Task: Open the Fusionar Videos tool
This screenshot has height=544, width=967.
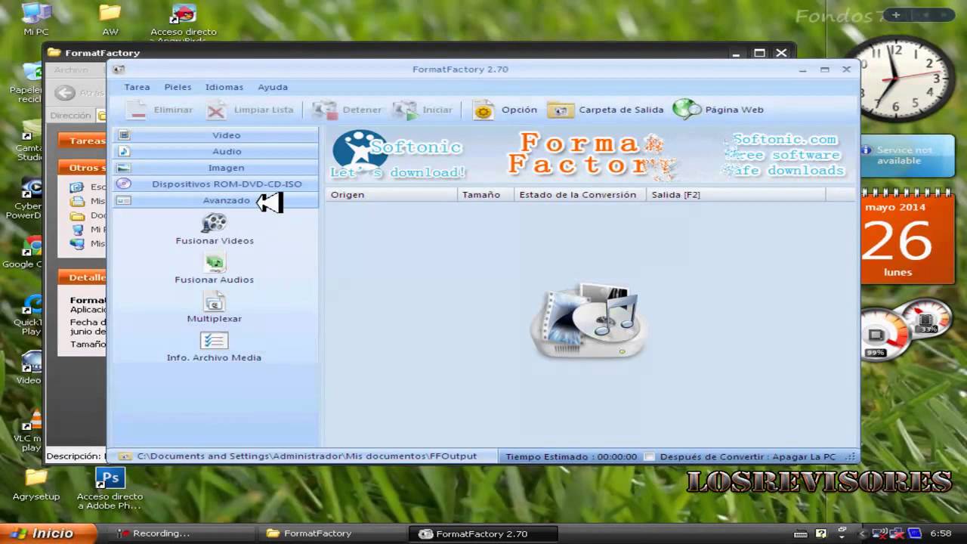Action: 215,230
